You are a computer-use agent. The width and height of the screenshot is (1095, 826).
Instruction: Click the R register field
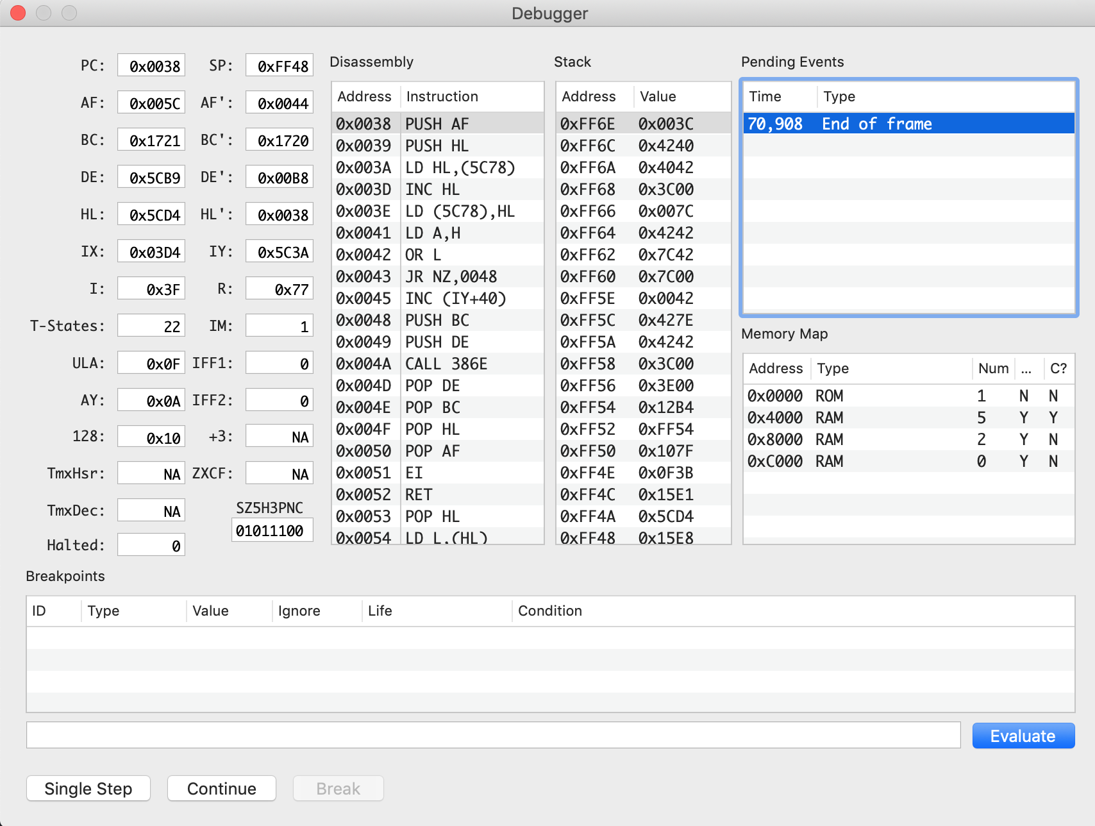pyautogui.click(x=280, y=289)
